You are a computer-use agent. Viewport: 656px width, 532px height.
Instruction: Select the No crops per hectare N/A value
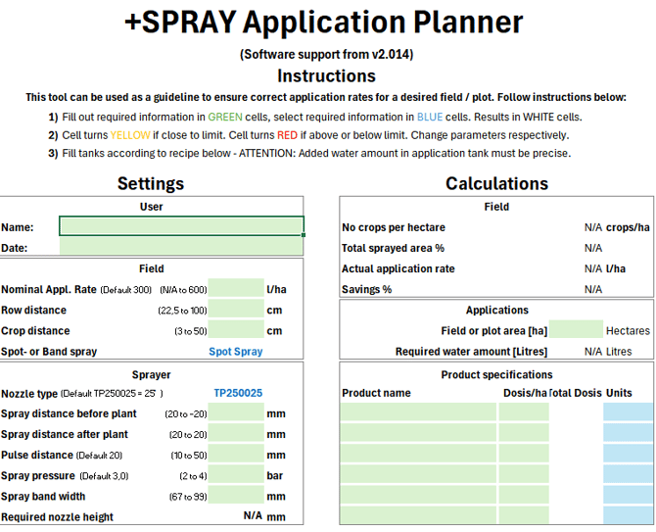592,227
